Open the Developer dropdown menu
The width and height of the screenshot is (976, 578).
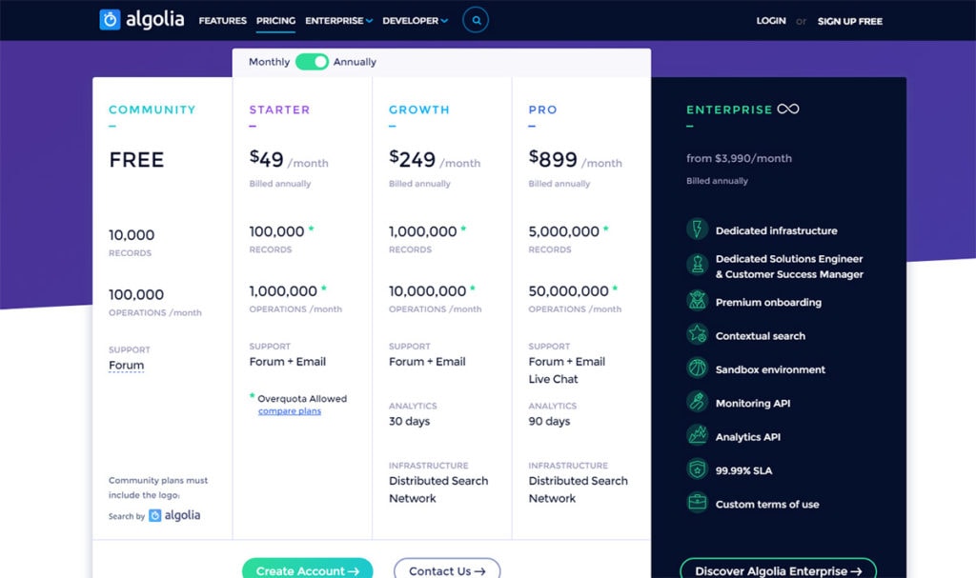(415, 20)
